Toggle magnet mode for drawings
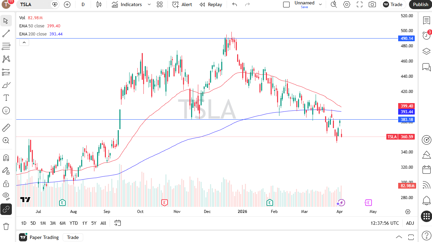Viewport: 432px width, 242px height. click(6, 158)
